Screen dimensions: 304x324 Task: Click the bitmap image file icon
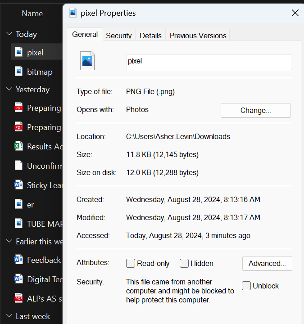point(18,72)
